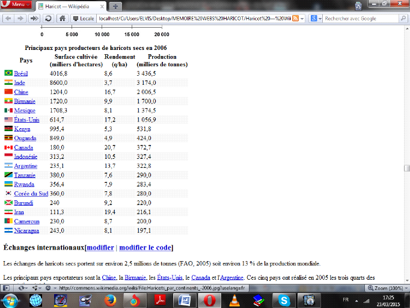Select the Haricot — Wikipédia tab

pyautogui.click(x=67, y=7)
